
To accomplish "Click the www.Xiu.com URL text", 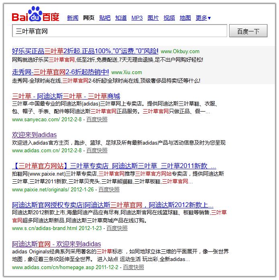I will 127,73.
